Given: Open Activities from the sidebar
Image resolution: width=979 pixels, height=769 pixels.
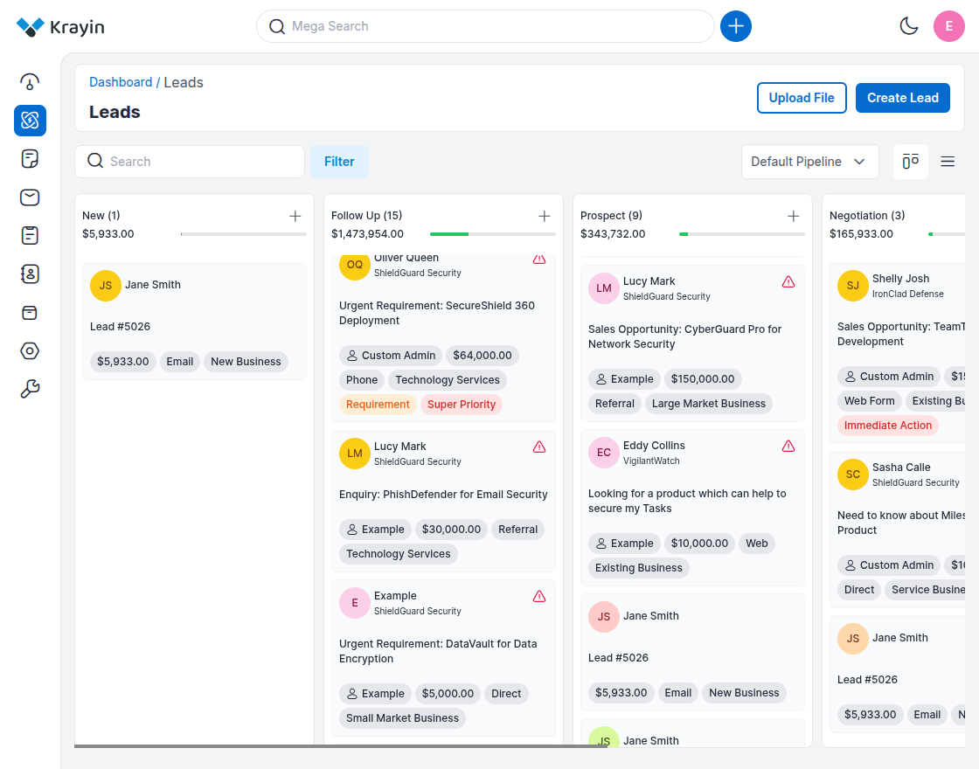Looking at the screenshot, I should [x=30, y=235].
